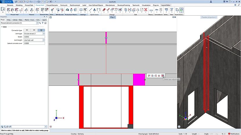Click the Measure ruler icon
Screen dimensions: 241x135
pyautogui.click(x=151, y=10)
